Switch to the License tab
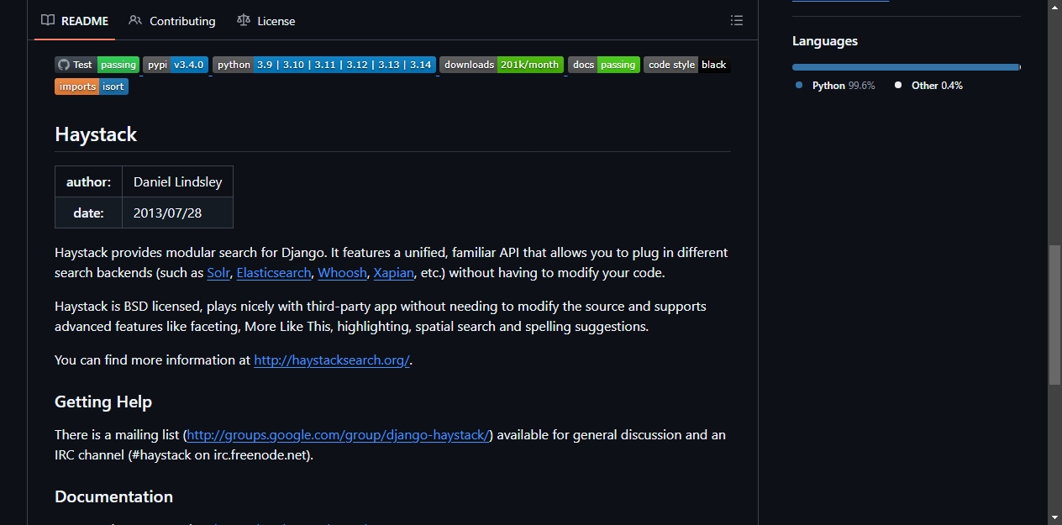1062x525 pixels. (266, 21)
